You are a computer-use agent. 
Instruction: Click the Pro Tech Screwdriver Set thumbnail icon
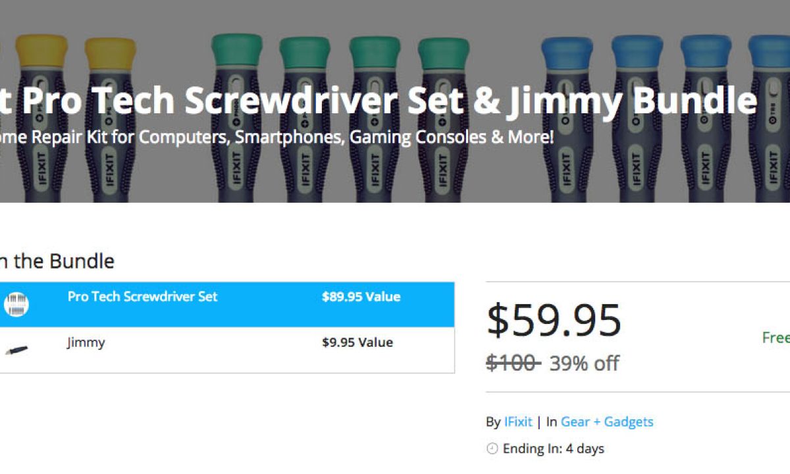coord(16,304)
